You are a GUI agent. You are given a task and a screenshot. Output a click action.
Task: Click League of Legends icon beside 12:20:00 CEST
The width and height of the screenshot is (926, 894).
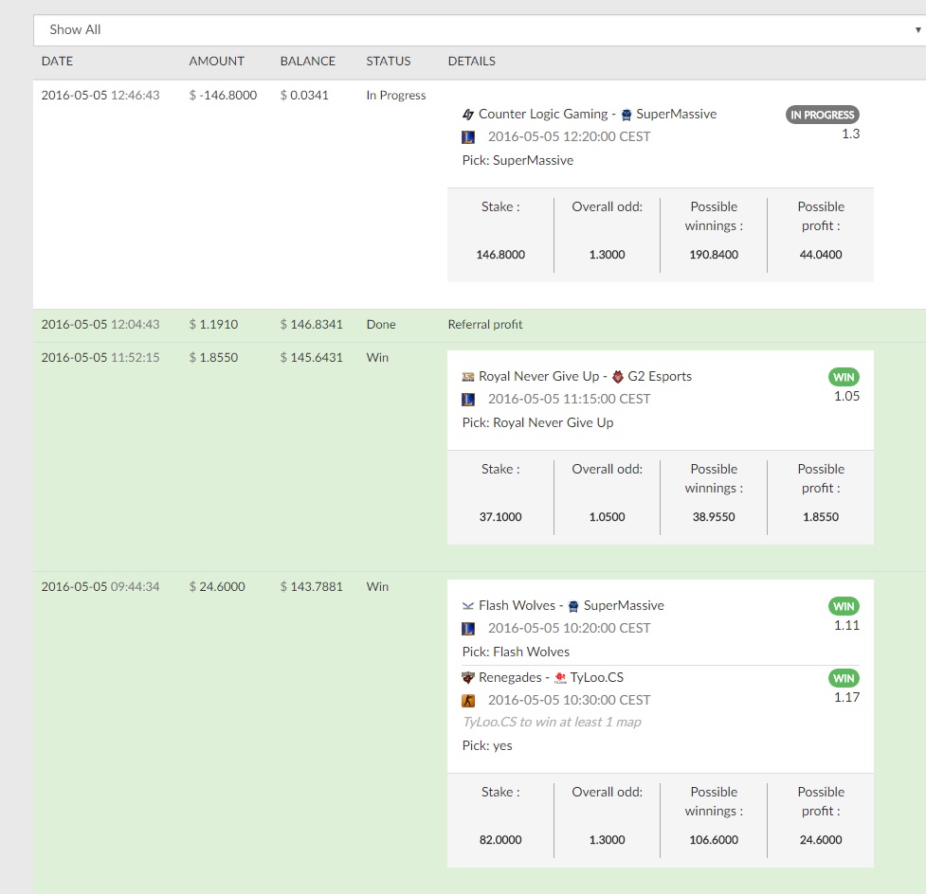pyautogui.click(x=467, y=137)
